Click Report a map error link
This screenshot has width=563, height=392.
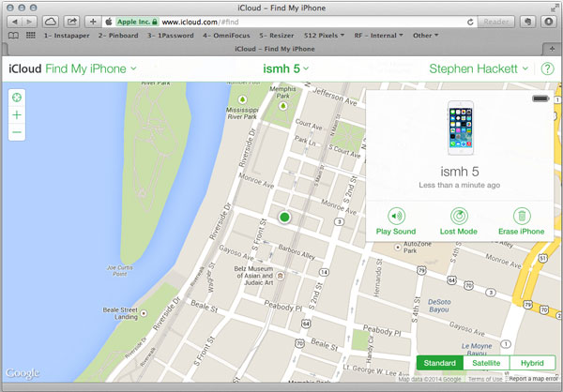tap(533, 379)
